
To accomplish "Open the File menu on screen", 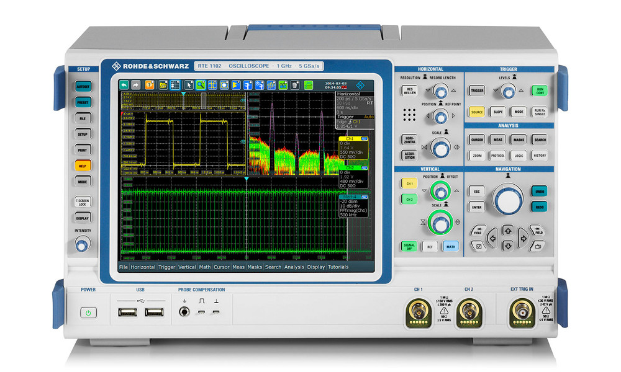I will click(124, 267).
